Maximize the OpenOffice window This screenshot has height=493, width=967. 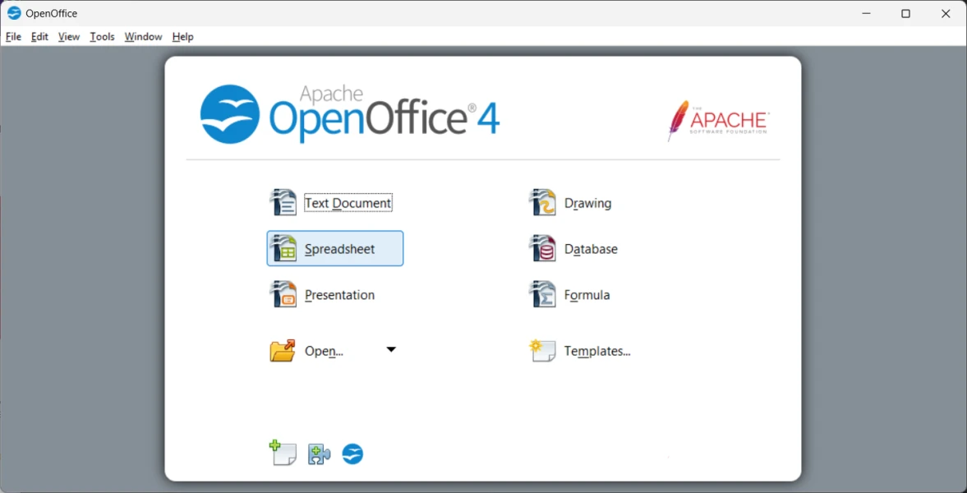pos(905,13)
